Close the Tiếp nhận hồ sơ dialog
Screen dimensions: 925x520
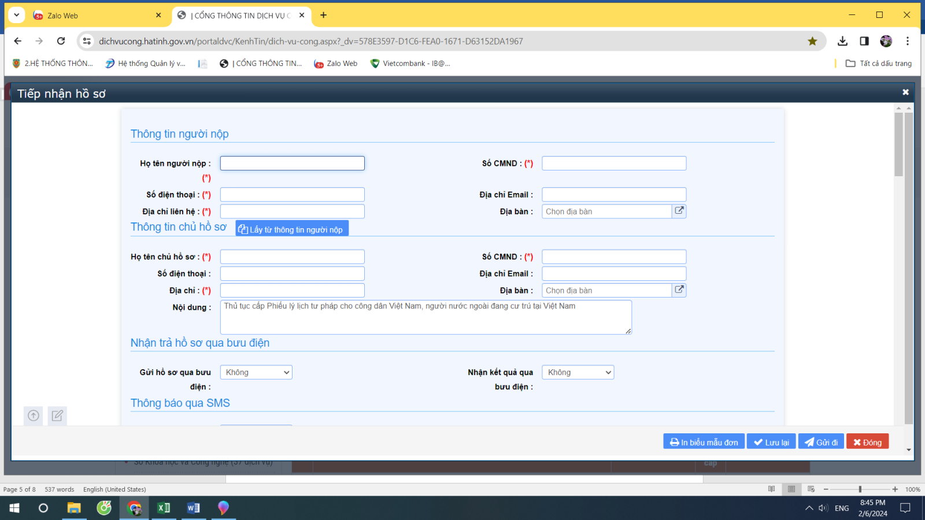tap(905, 92)
